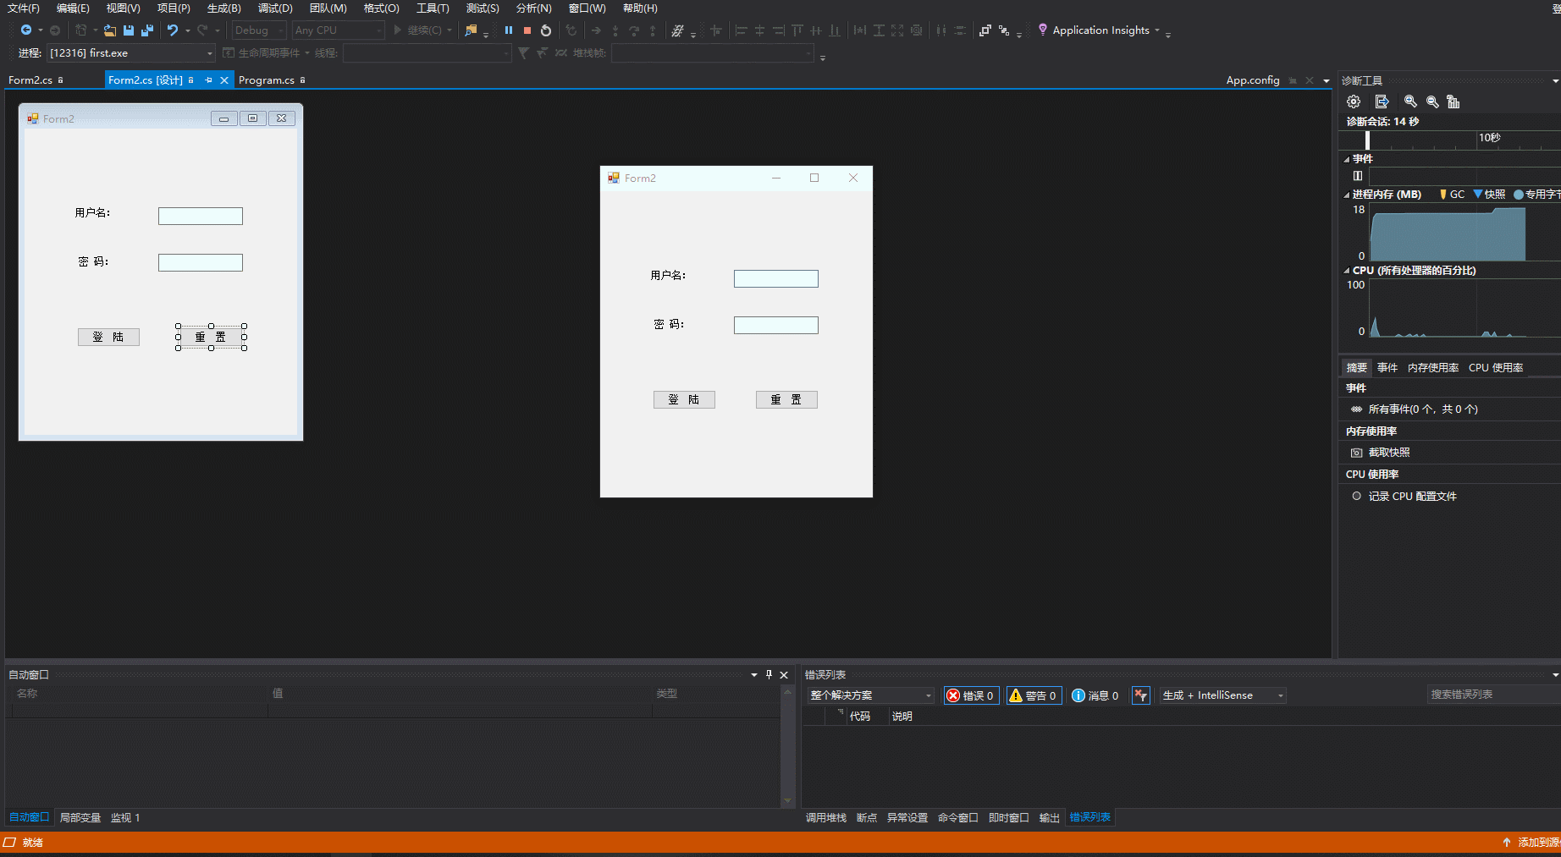The image size is (1561, 857).
Task: Click the 自动窗口 vertical scrollbar
Action: pyautogui.click(x=787, y=746)
